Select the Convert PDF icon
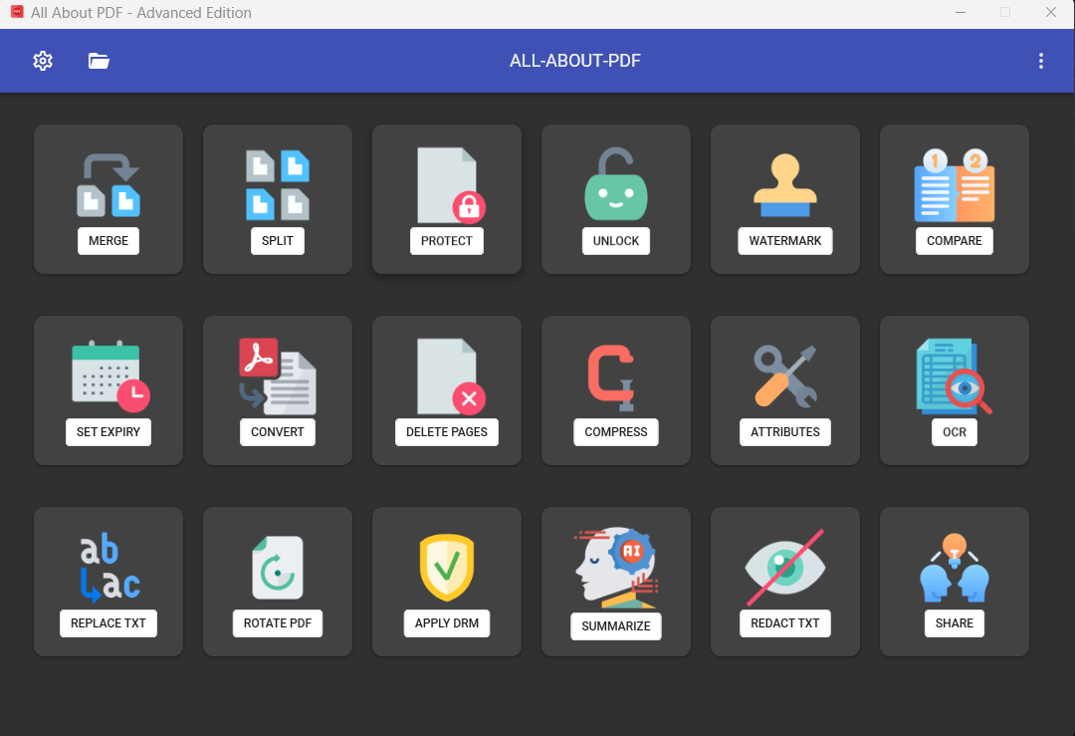Image resolution: width=1075 pixels, height=736 pixels. click(278, 375)
